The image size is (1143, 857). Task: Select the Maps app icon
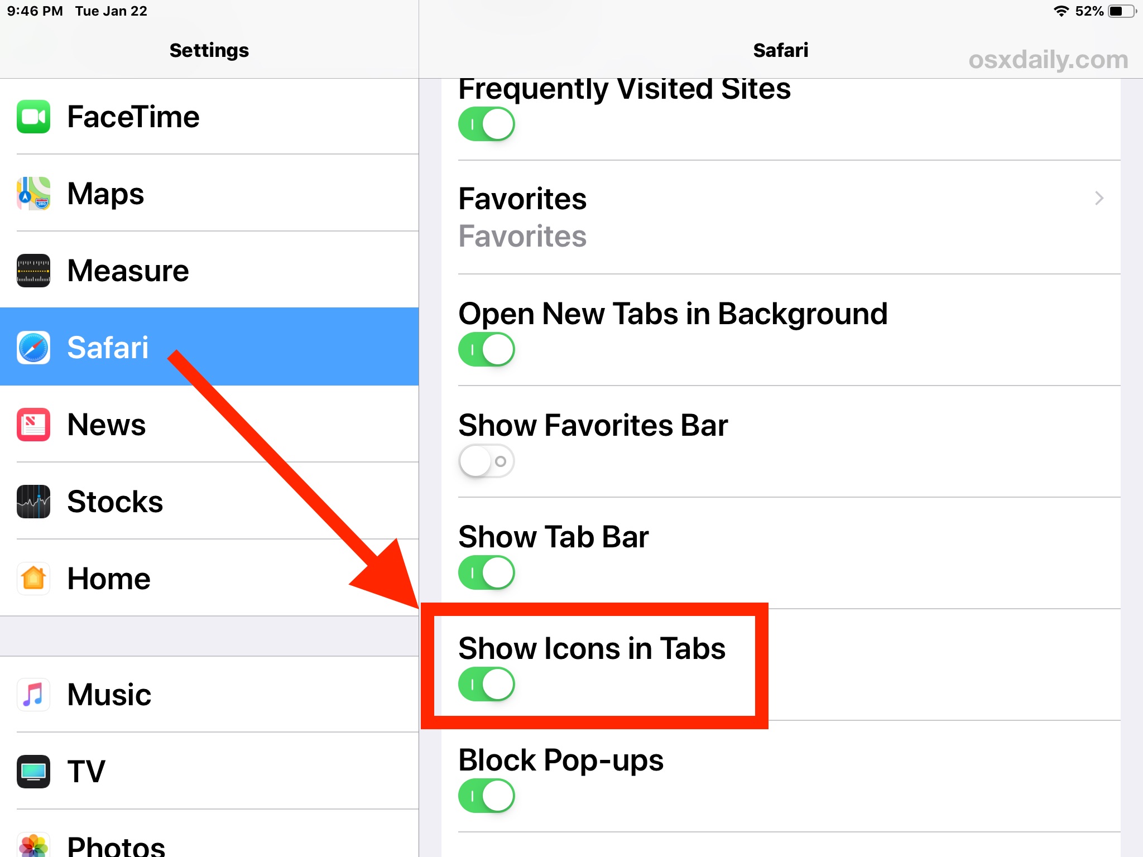click(33, 194)
